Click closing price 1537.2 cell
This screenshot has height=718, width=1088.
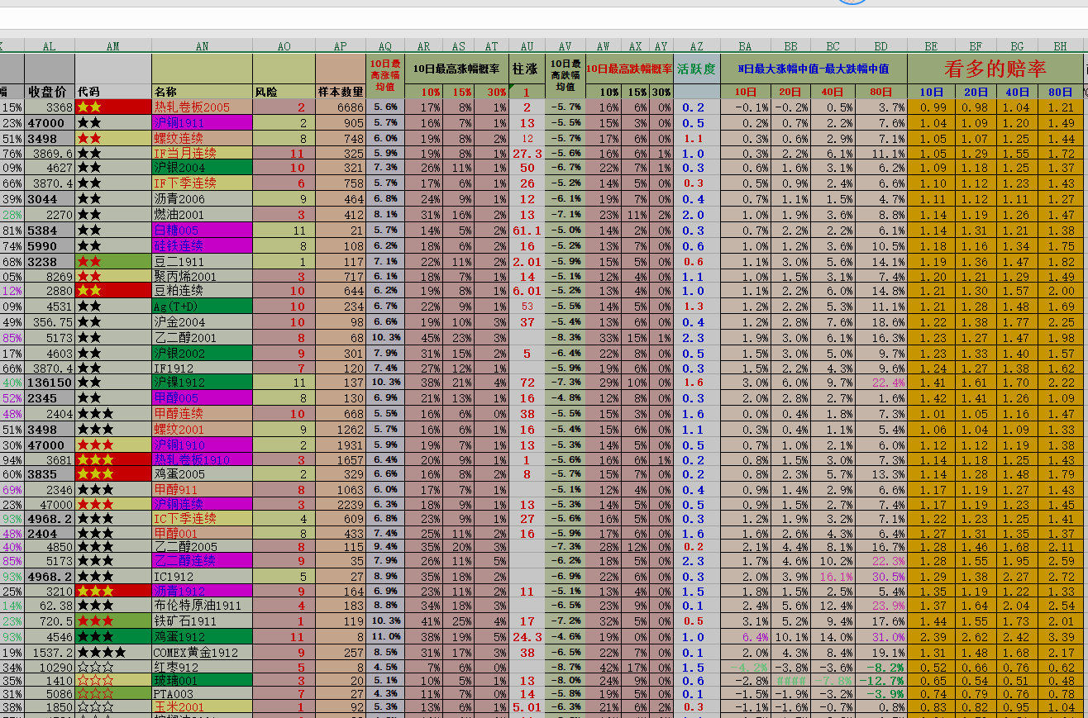pos(50,652)
